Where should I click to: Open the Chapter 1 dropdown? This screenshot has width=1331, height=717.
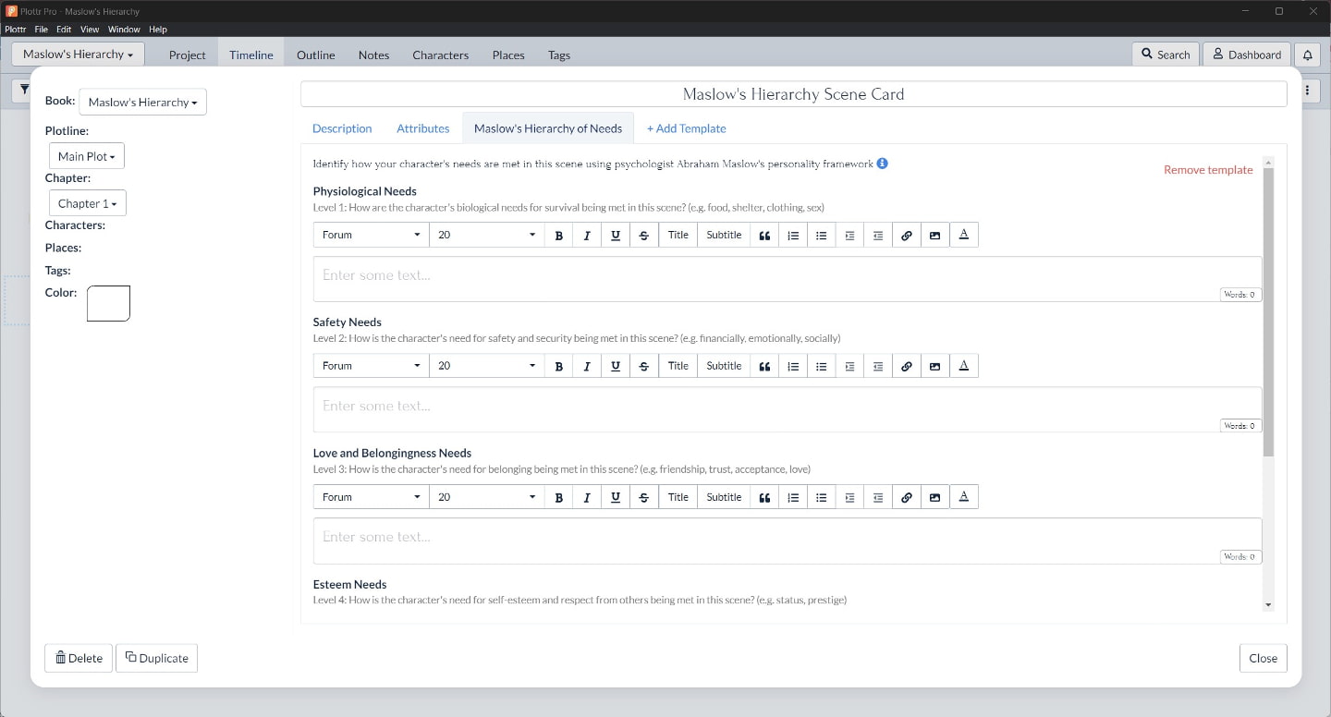(x=88, y=203)
